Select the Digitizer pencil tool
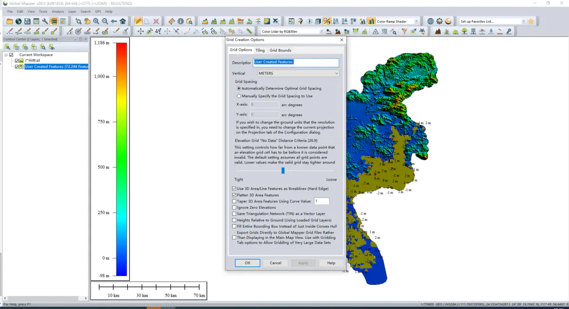Screen dimensions: 569x309 (138, 21)
